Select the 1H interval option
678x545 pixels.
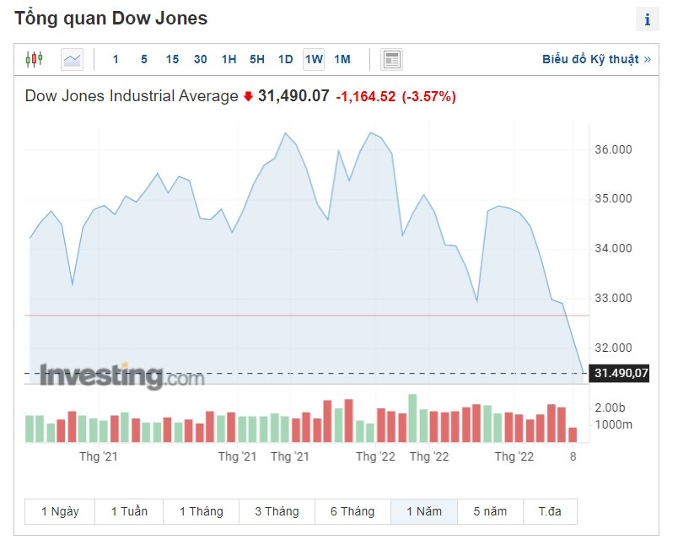pos(229,59)
